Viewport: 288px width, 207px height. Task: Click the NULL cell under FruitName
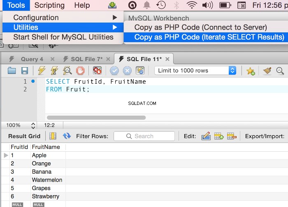tap(38, 205)
